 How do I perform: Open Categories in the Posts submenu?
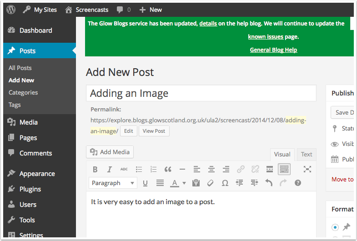point(23,92)
